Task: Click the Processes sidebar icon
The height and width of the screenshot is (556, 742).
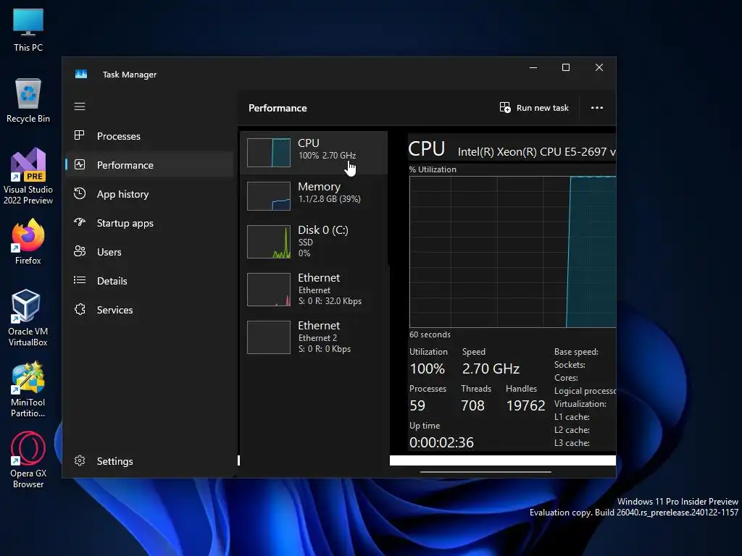Action: point(80,135)
